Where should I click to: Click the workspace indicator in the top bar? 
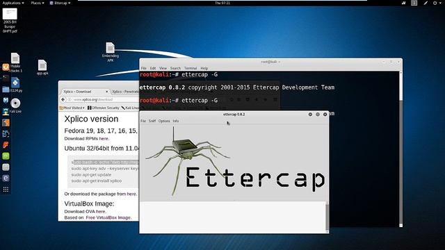pos(414,3)
